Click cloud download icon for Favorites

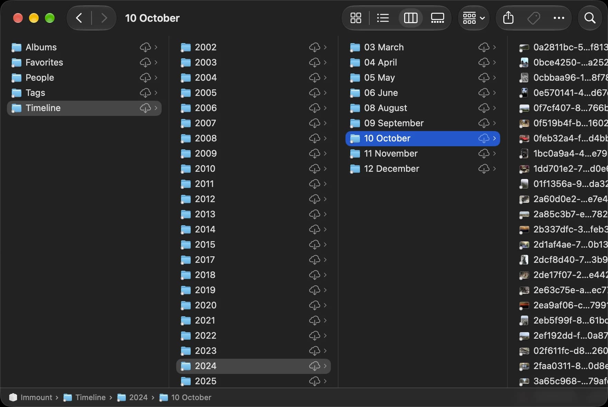pyautogui.click(x=145, y=62)
